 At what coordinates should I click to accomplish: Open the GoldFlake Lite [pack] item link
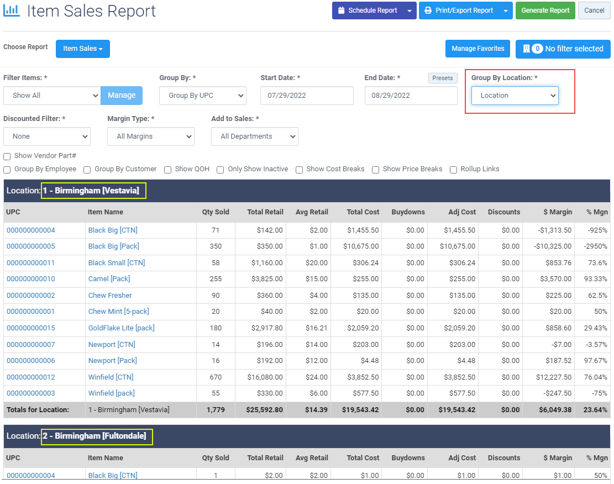pos(122,328)
